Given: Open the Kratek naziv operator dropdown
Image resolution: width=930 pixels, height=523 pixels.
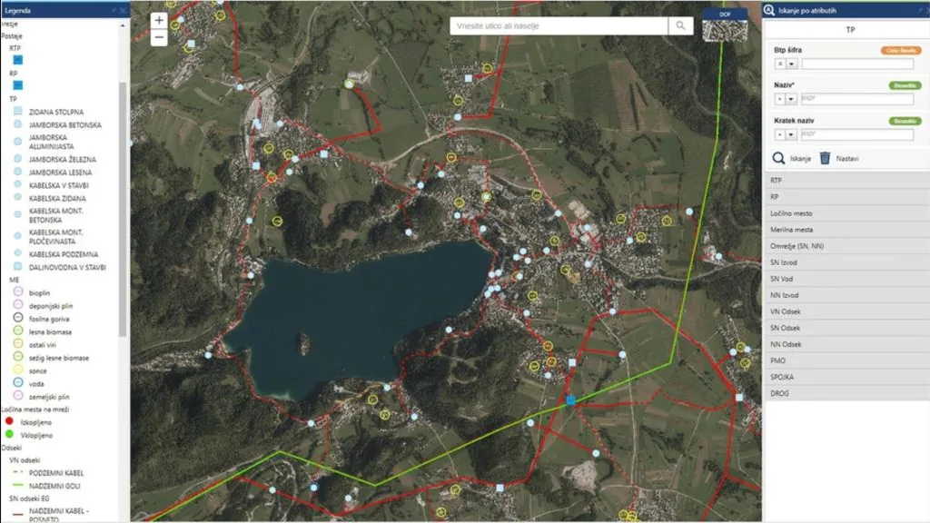Looking at the screenshot, I should [x=791, y=134].
